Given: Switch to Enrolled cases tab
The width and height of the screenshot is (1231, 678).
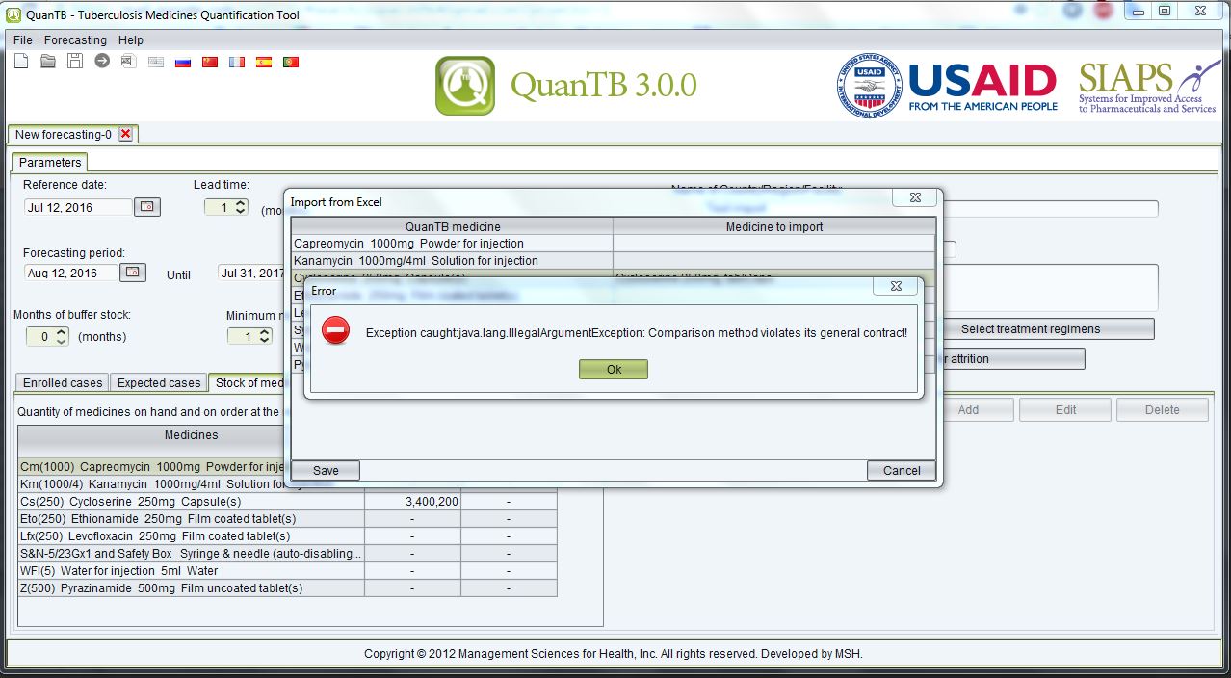Looking at the screenshot, I should tap(63, 383).
